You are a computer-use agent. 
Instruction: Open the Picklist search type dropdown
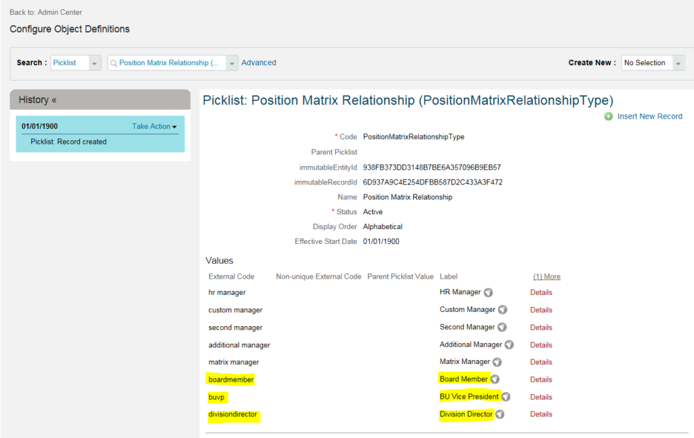pyautogui.click(x=94, y=63)
